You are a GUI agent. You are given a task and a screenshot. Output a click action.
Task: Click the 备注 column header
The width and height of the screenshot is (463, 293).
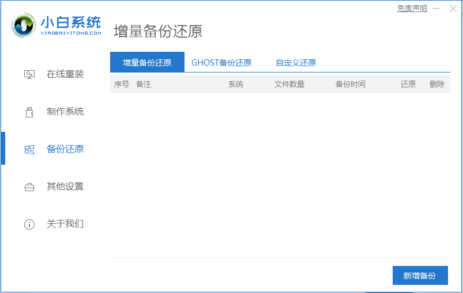point(144,84)
